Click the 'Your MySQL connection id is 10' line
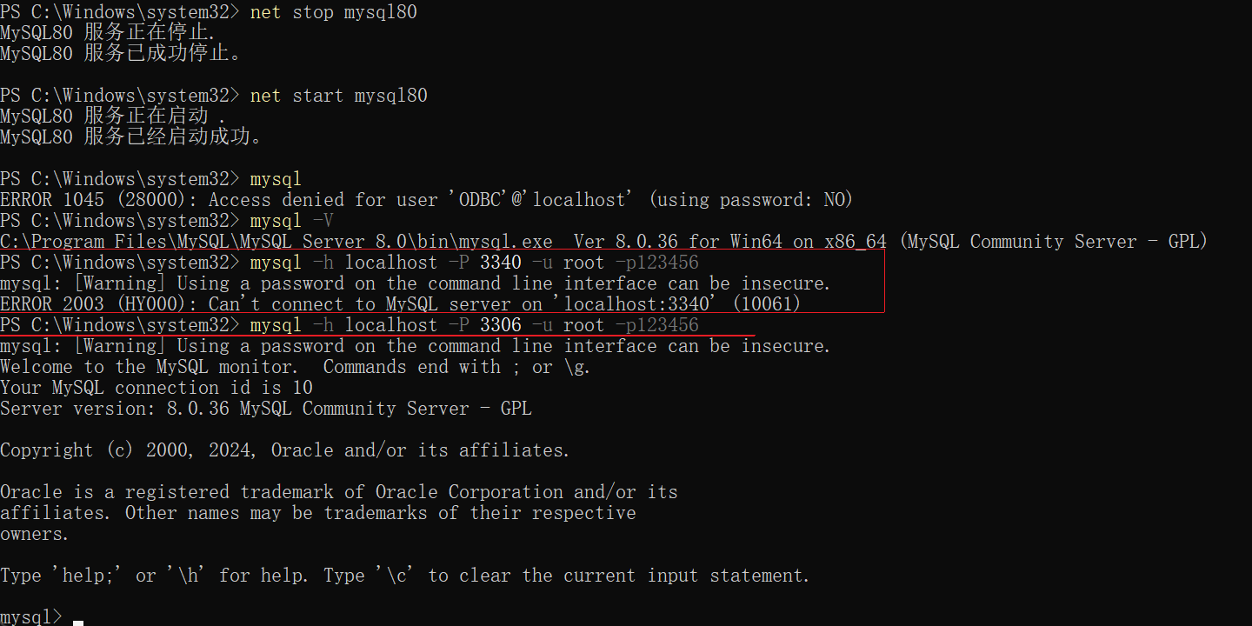Image resolution: width=1252 pixels, height=626 pixels. pyautogui.click(x=156, y=388)
